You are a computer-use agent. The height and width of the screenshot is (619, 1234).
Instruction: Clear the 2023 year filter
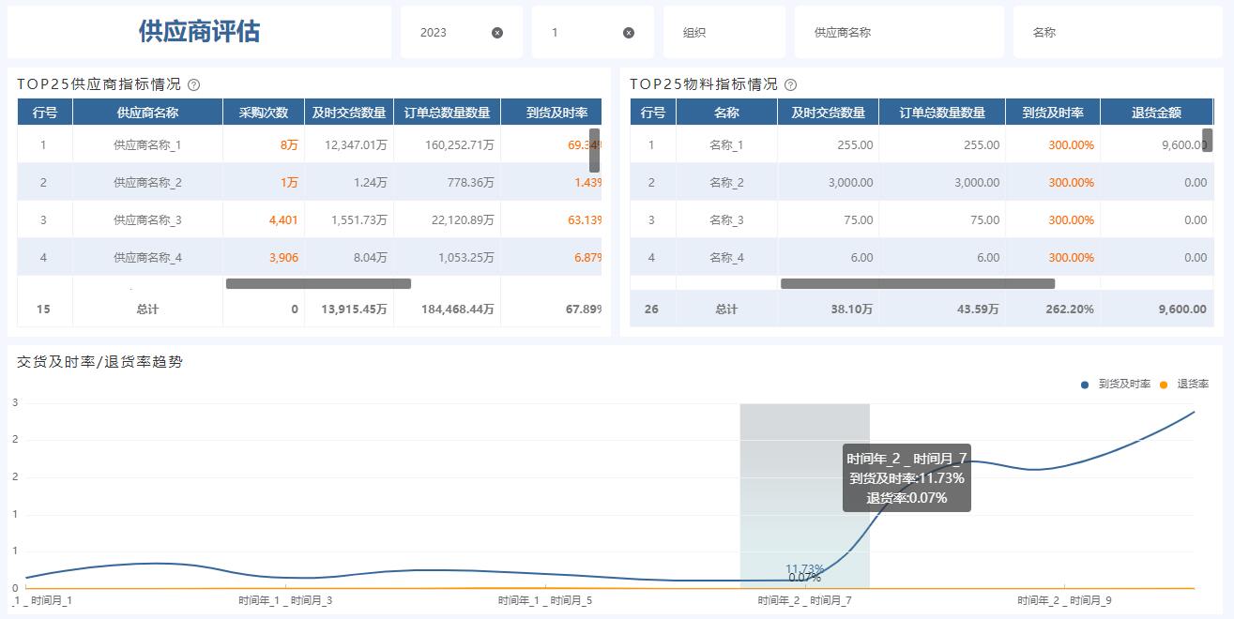coord(497,33)
